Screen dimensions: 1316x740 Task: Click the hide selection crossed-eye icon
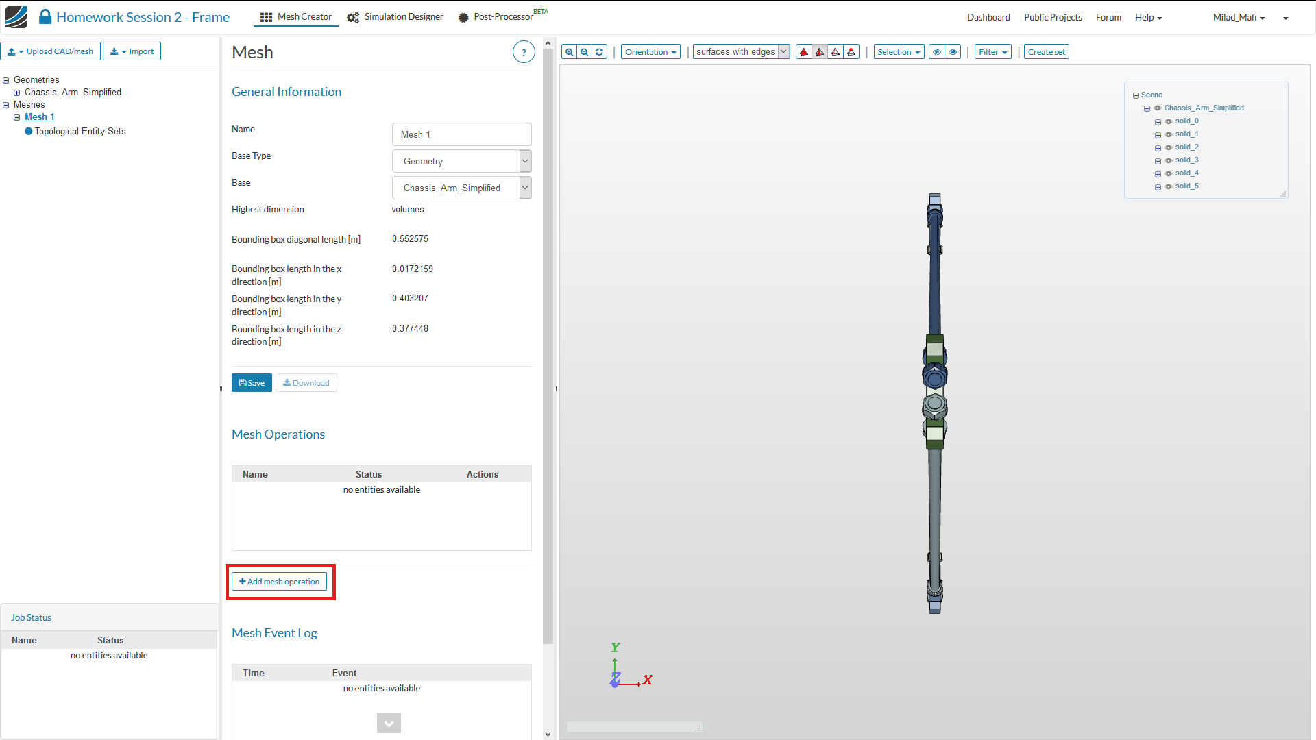(937, 52)
